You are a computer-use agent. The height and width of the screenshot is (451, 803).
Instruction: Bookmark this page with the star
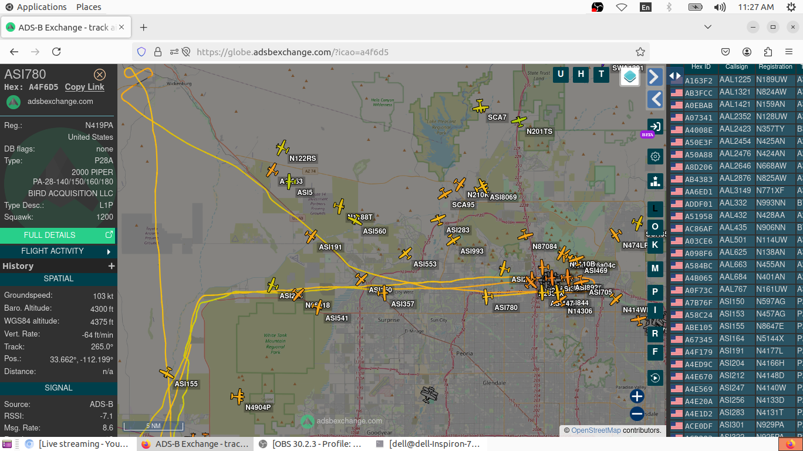(x=640, y=52)
